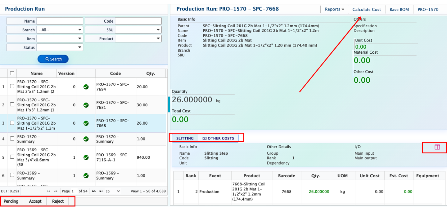Click the previous page pager icon
447x208 pixels.
click(56, 191)
